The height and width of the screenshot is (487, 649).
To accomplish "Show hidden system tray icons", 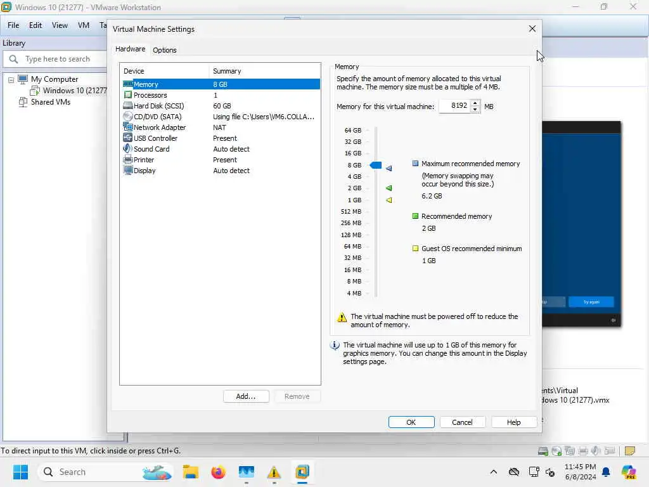I will [493, 472].
